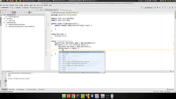
Task: Open the FacadeLesson run configuration dropdown
Action: [148, 7]
